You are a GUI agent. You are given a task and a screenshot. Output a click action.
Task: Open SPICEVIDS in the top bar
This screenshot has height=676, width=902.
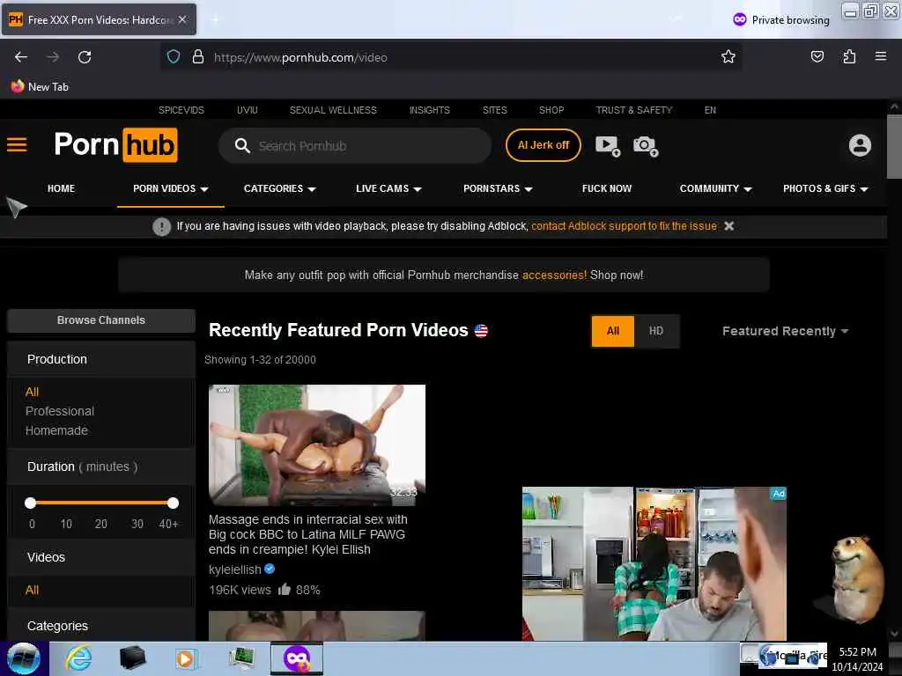pyautogui.click(x=181, y=110)
